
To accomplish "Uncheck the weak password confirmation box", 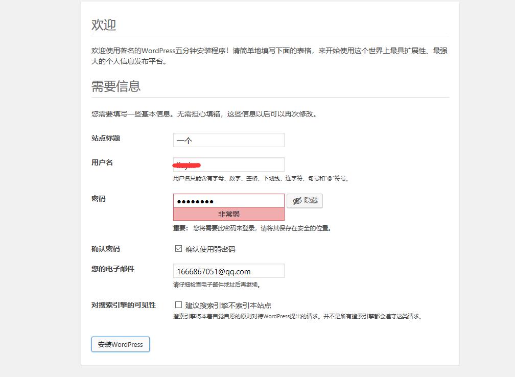I will coord(178,249).
